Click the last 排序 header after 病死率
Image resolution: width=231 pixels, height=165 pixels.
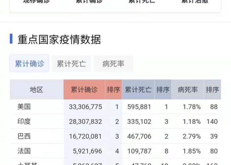212,89
